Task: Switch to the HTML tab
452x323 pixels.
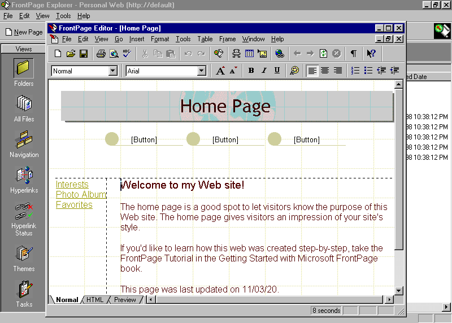Action: (x=95, y=300)
